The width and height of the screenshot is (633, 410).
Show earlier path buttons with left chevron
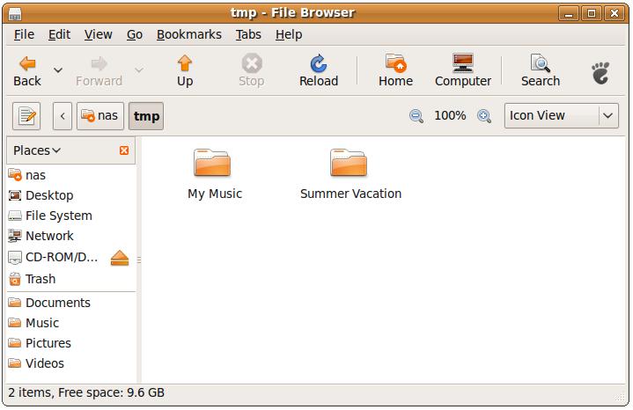point(63,116)
